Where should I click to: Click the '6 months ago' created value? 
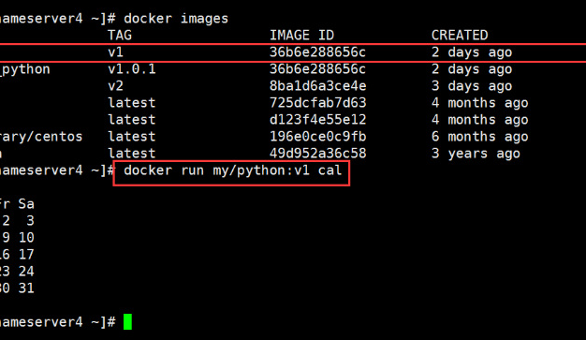point(480,137)
